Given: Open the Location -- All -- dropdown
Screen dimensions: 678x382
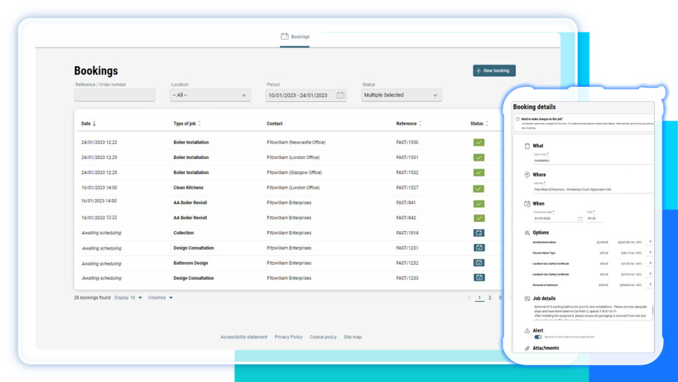Looking at the screenshot, I should 209,95.
